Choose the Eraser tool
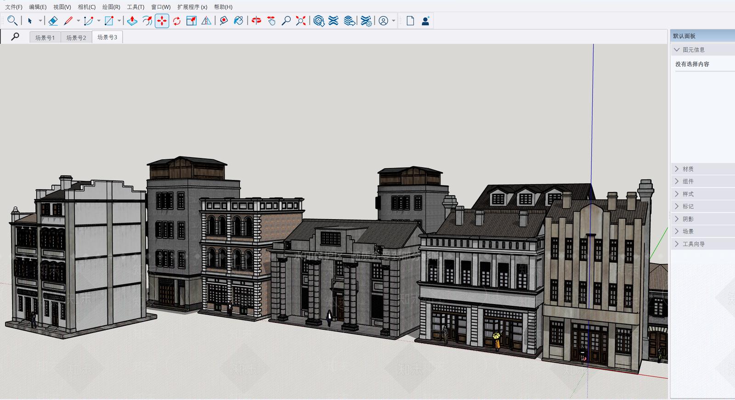This screenshot has width=735, height=400. click(x=53, y=21)
